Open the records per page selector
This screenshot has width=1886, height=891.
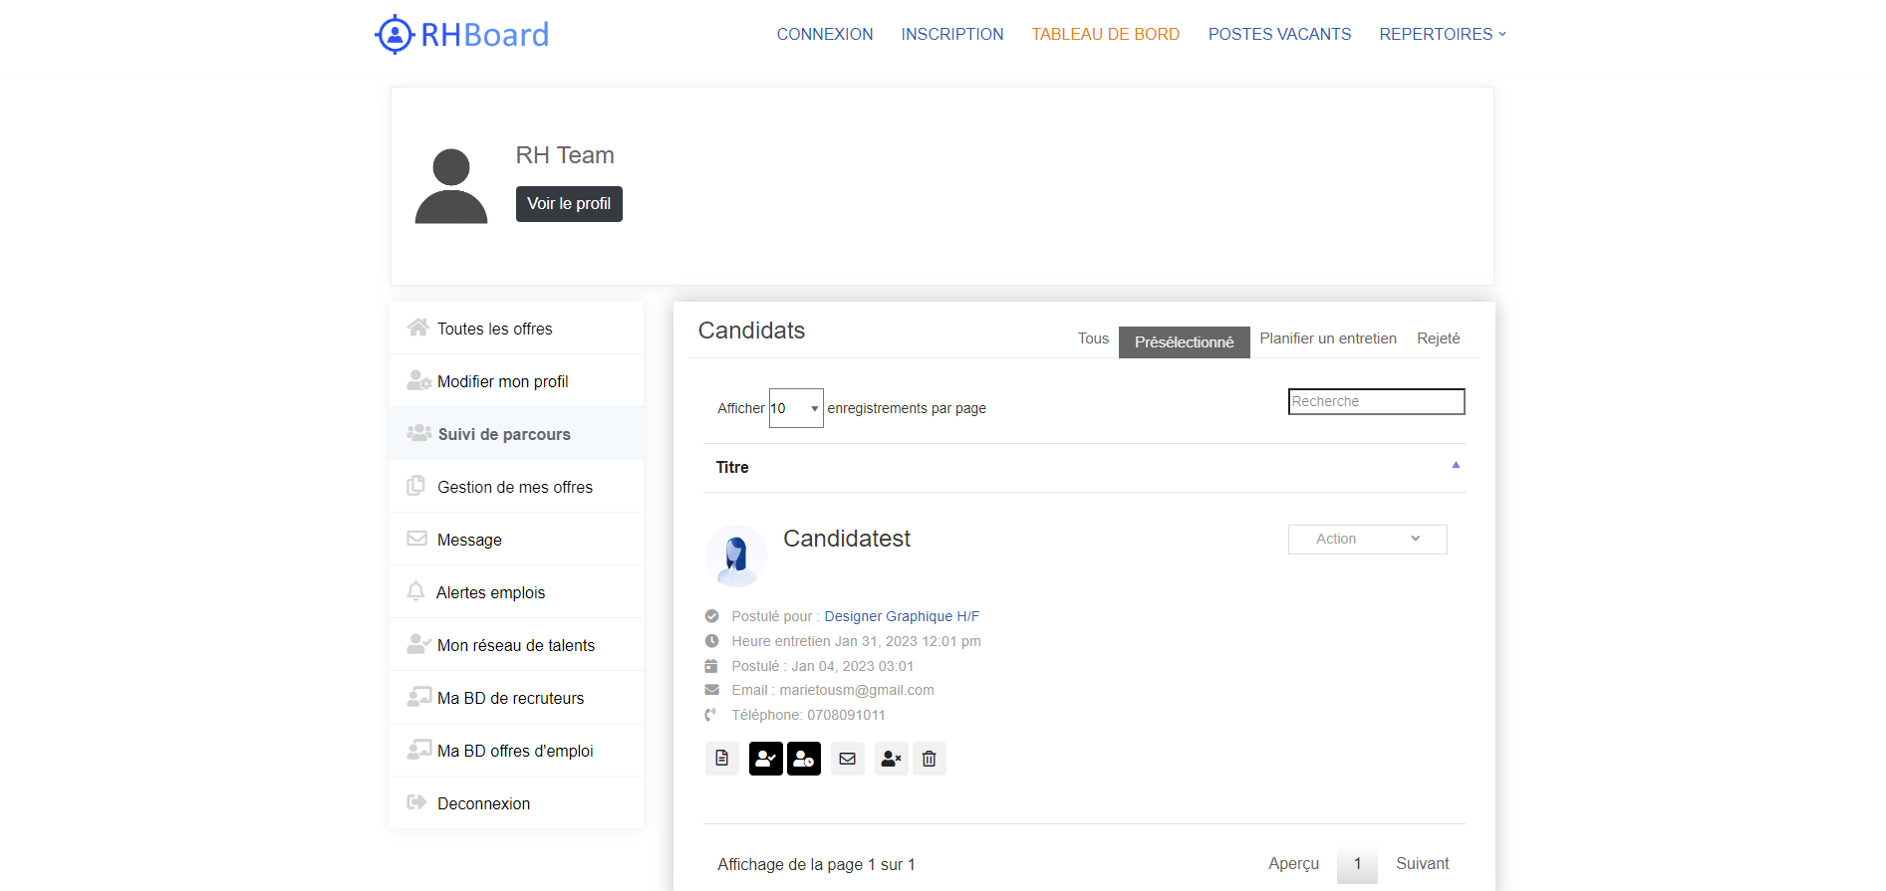coord(795,408)
